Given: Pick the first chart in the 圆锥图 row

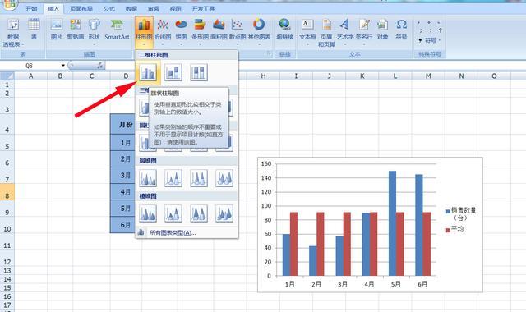Looking at the screenshot, I should pos(148,178).
